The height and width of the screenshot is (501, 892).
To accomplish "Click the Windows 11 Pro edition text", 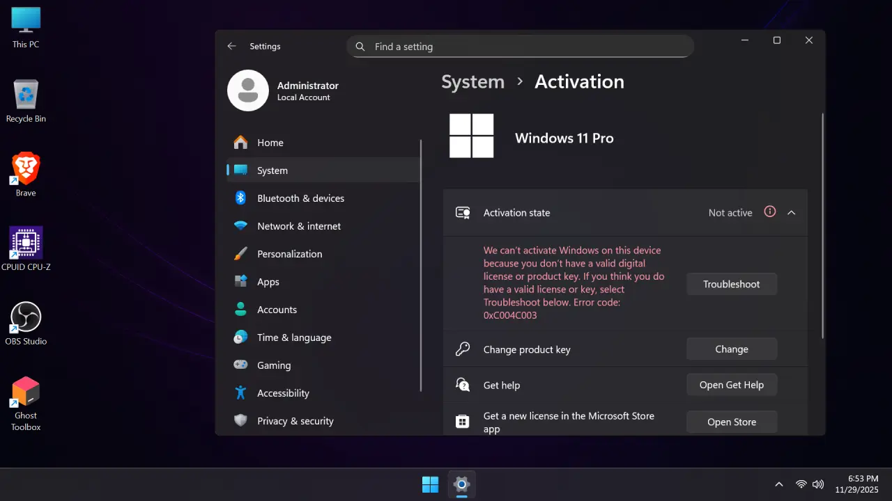I will pos(564,138).
